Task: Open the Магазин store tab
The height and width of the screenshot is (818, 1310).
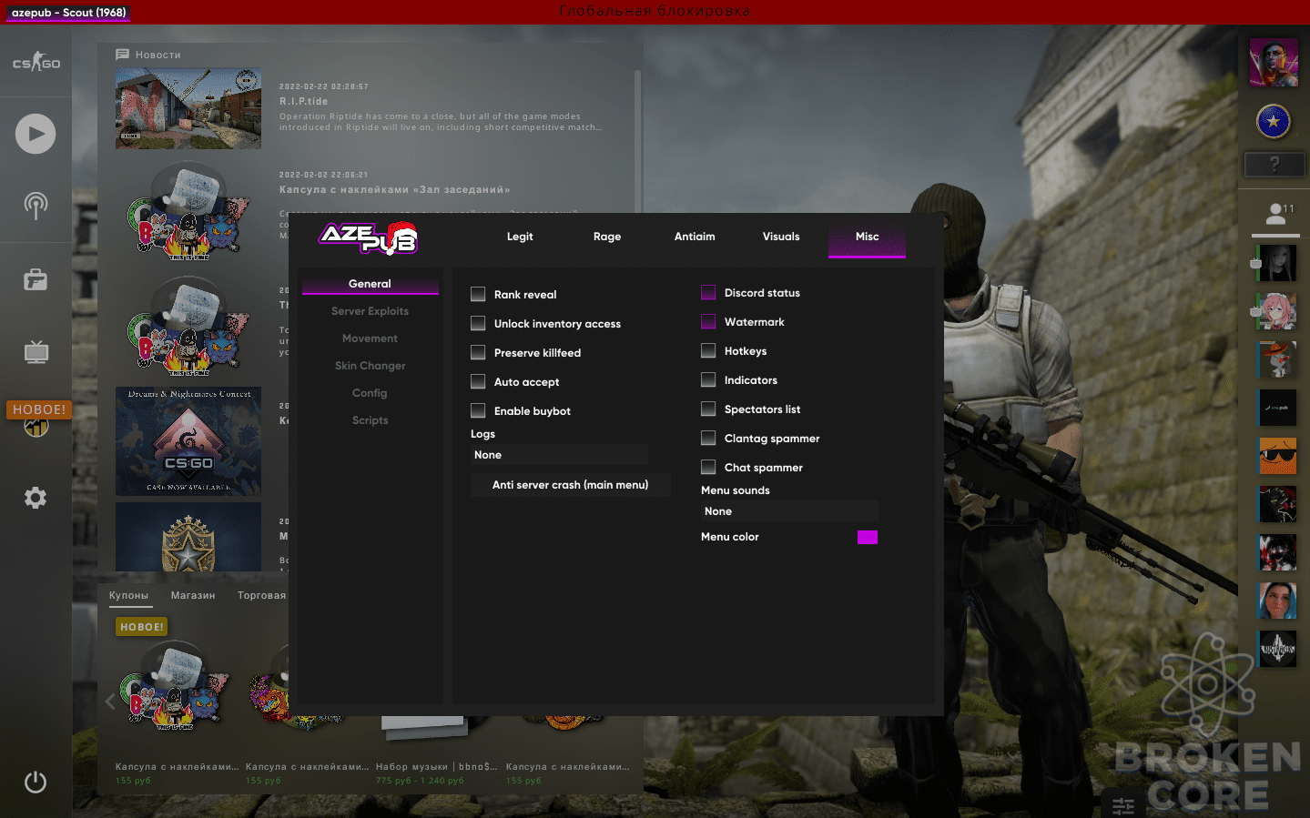Action: tap(193, 595)
